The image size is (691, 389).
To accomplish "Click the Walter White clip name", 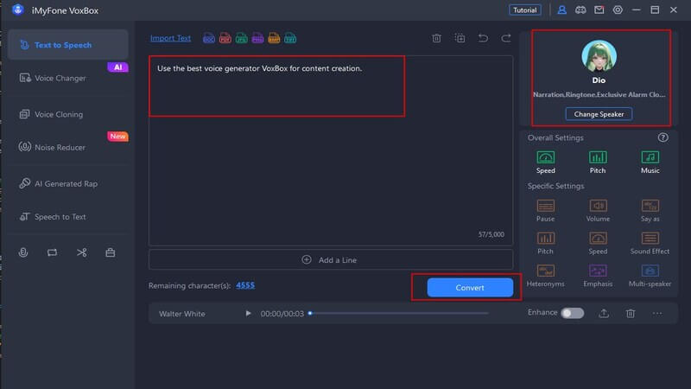I will tap(182, 314).
